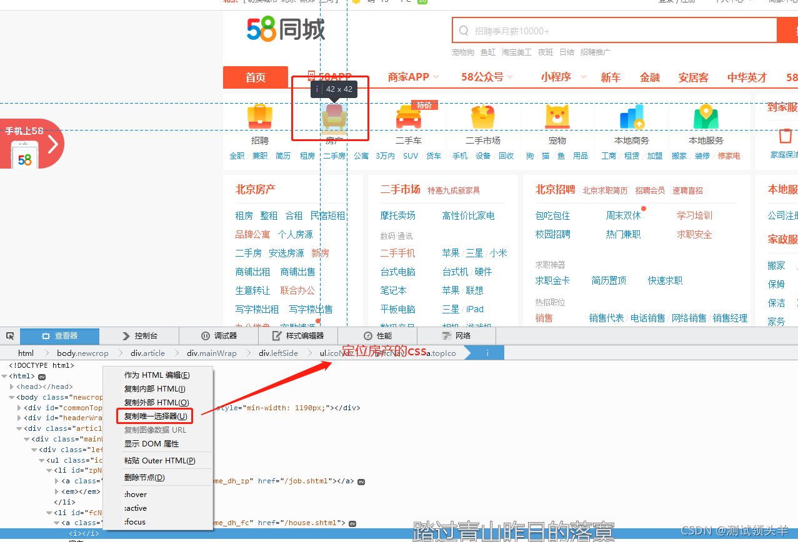Click the ev badge on house.shtml row
The image size is (798, 542).
352,523
